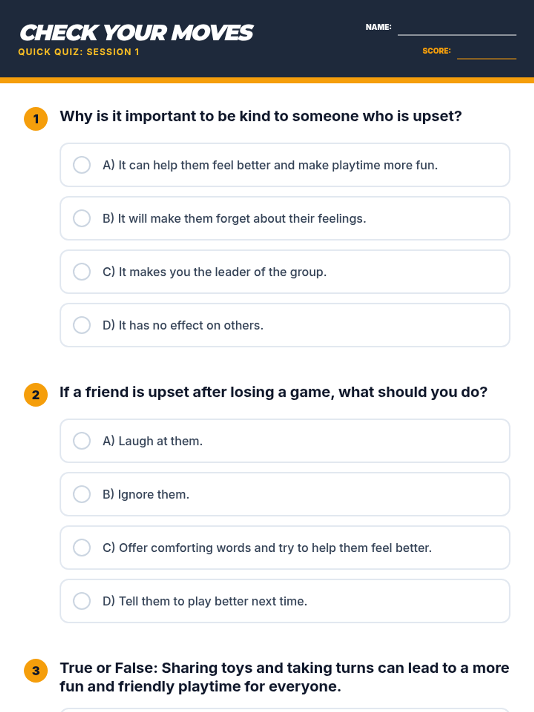Click the question 3 number badge
The width and height of the screenshot is (534, 712).
(36, 671)
